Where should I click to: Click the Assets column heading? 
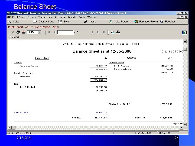tap(131, 58)
